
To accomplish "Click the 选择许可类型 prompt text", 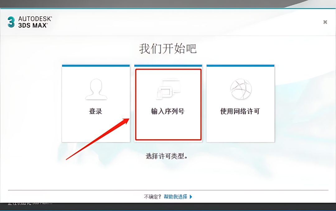I will tap(167, 156).
